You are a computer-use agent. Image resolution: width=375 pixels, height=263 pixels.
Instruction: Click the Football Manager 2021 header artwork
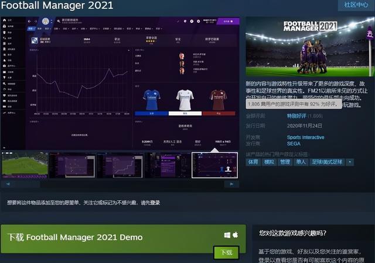[310, 47]
